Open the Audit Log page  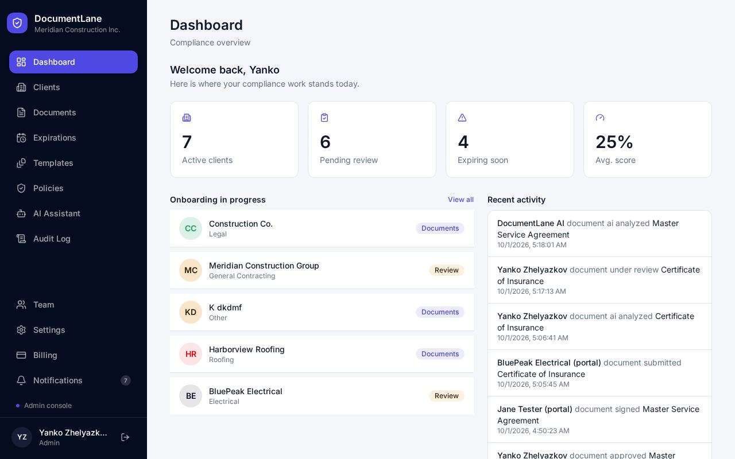[73, 239]
